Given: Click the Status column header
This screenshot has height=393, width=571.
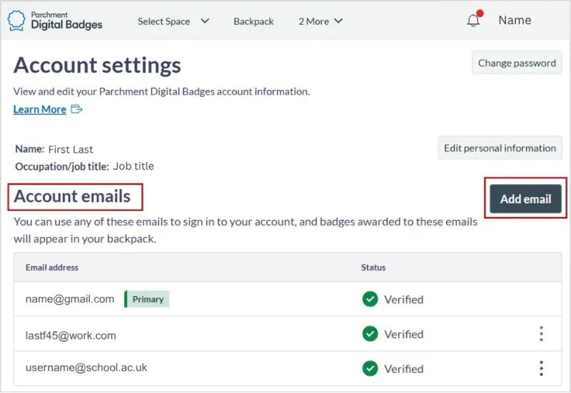Looking at the screenshot, I should tap(373, 267).
